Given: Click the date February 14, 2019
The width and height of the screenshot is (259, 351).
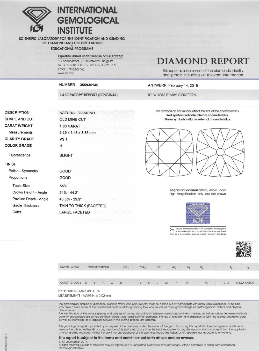Looking at the screenshot, I should click(183, 85).
